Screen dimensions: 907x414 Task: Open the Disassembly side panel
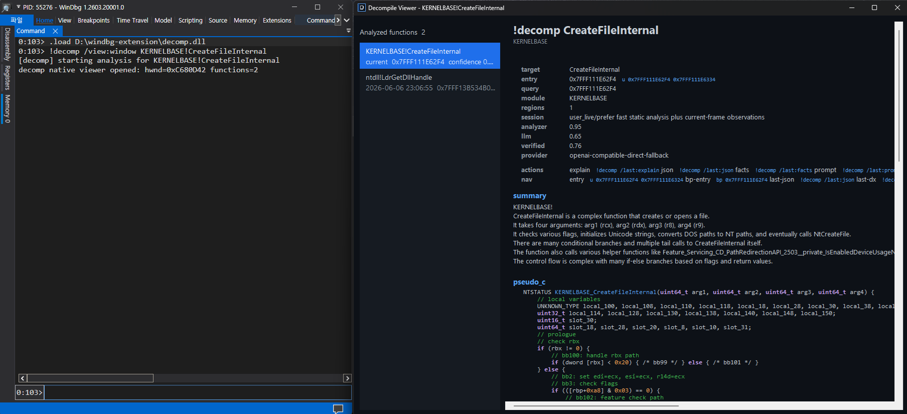7,44
